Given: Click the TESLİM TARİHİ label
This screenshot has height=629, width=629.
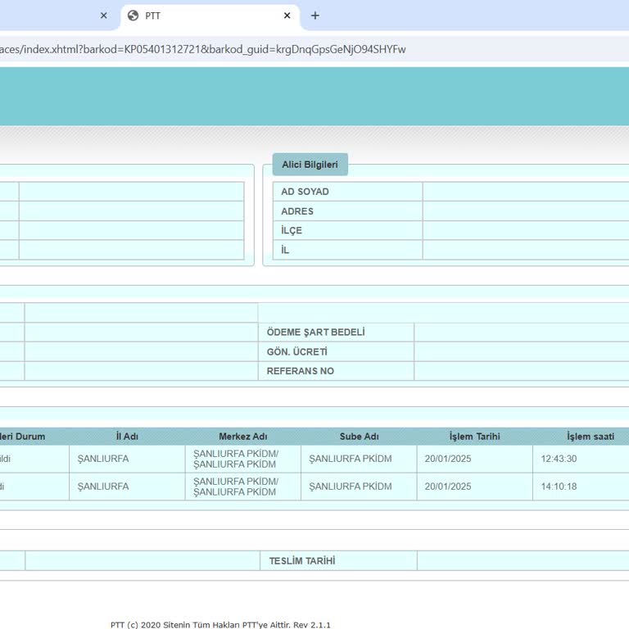Looking at the screenshot, I should coord(302,561).
